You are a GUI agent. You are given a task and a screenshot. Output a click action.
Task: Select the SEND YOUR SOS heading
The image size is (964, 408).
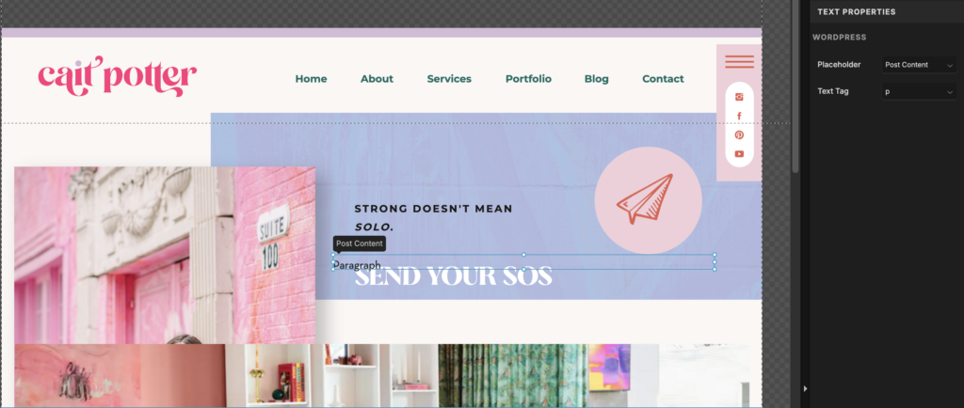point(453,277)
